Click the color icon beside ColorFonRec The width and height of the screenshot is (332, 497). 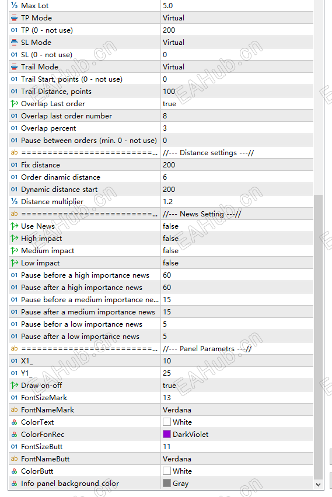(x=14, y=435)
